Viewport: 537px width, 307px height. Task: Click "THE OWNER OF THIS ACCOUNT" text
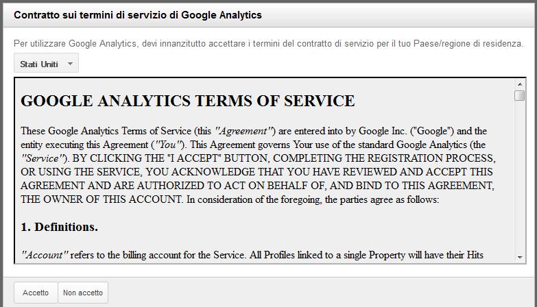pos(102,199)
